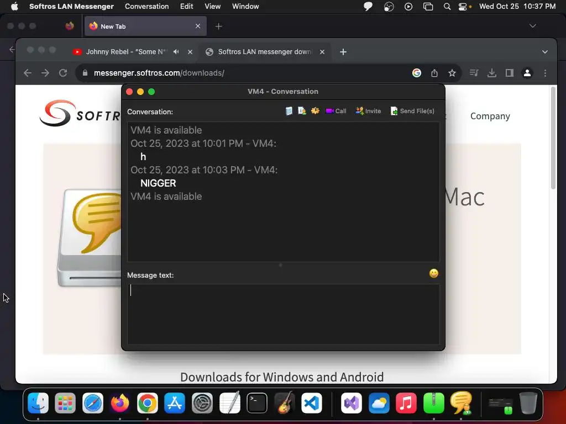Open a new tab in Firefox window
This screenshot has height=424, width=566.
coord(219,26)
